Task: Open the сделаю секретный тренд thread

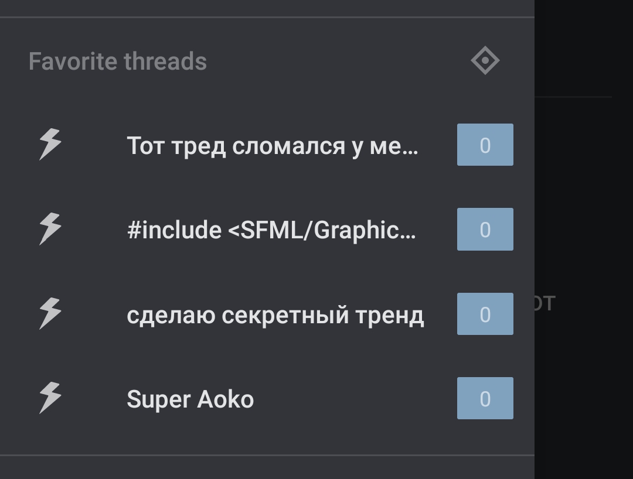Action: pos(275,315)
